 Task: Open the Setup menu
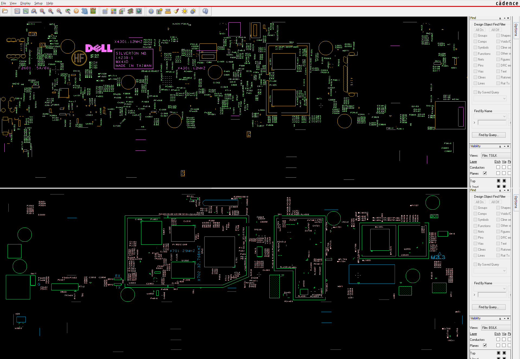pyautogui.click(x=38, y=3)
